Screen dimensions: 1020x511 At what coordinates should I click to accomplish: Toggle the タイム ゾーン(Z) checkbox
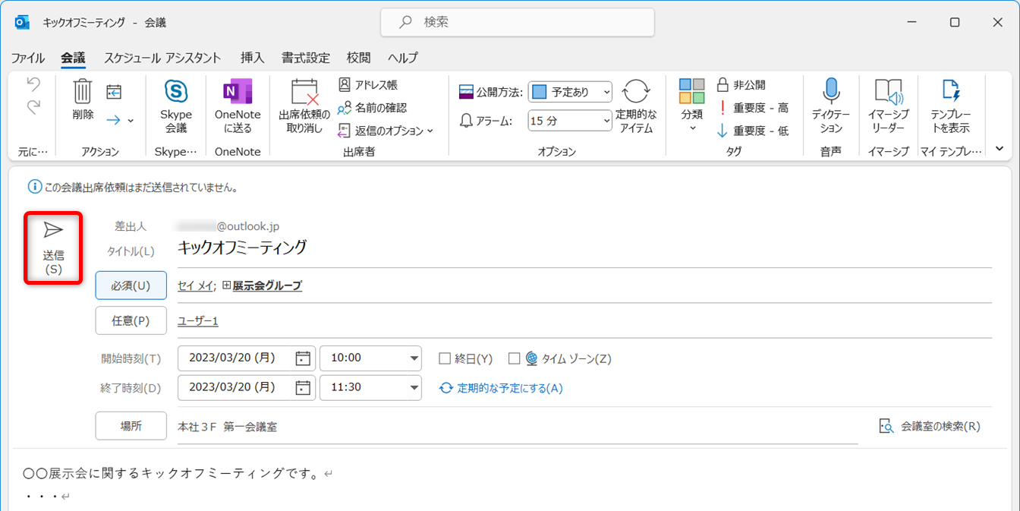point(515,358)
